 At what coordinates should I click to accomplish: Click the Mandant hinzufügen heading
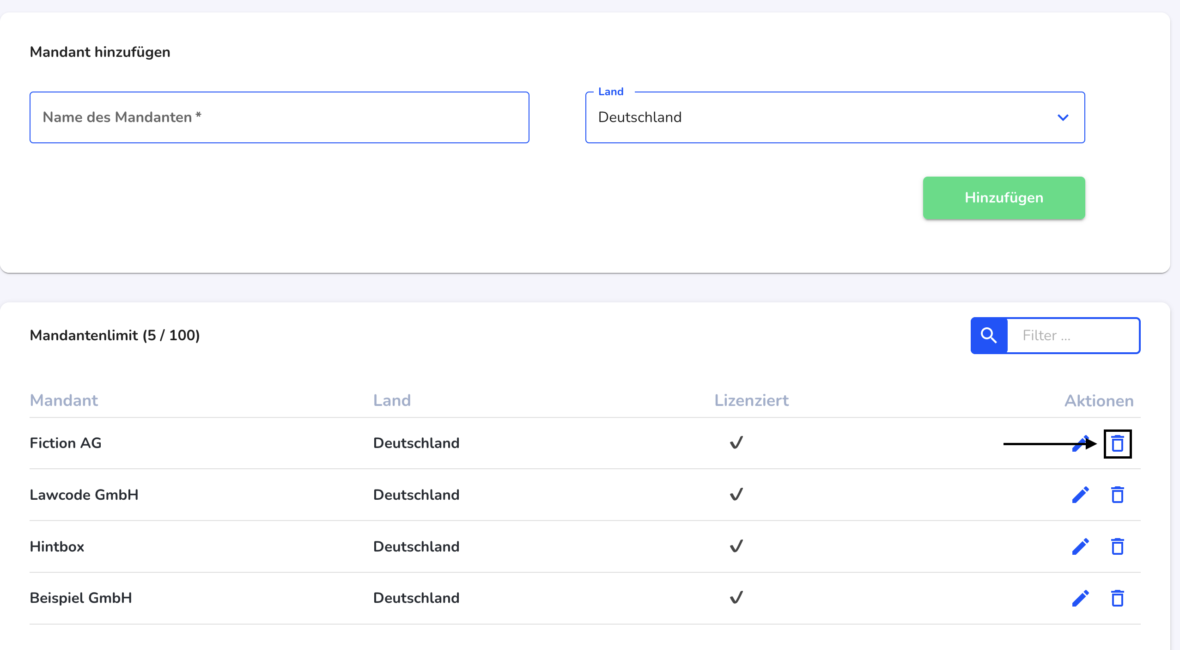tap(100, 52)
